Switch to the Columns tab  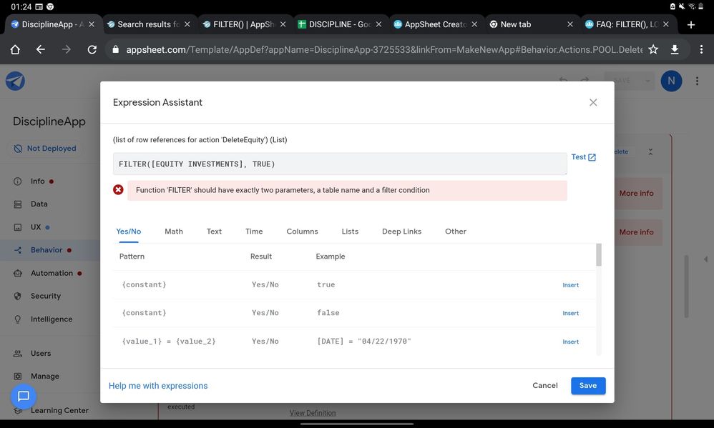(302, 231)
